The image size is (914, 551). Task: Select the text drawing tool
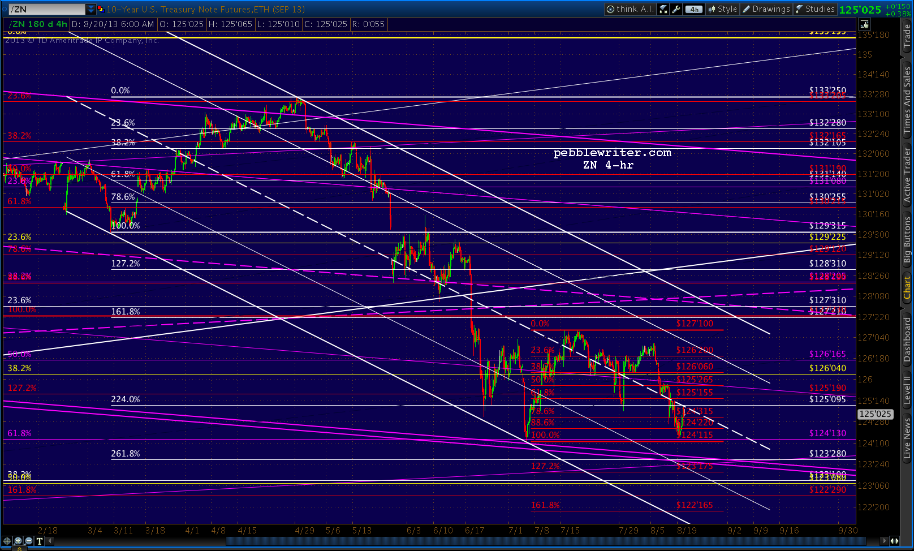point(40,541)
